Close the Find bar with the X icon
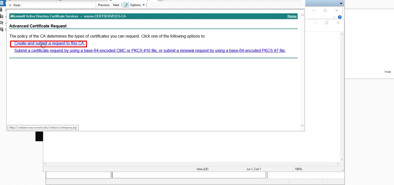 tap(10, 5)
